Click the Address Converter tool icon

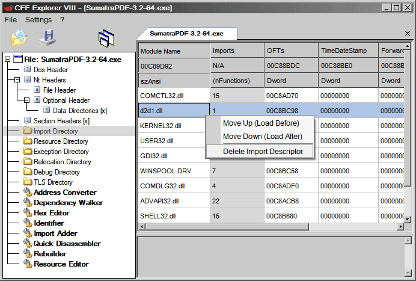coord(27,193)
